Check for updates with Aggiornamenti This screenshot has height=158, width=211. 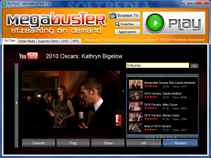(x=127, y=32)
